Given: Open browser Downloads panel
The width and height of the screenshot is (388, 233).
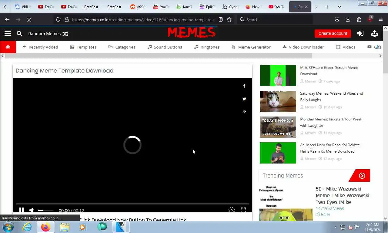Looking at the screenshot, I should (x=348, y=19).
